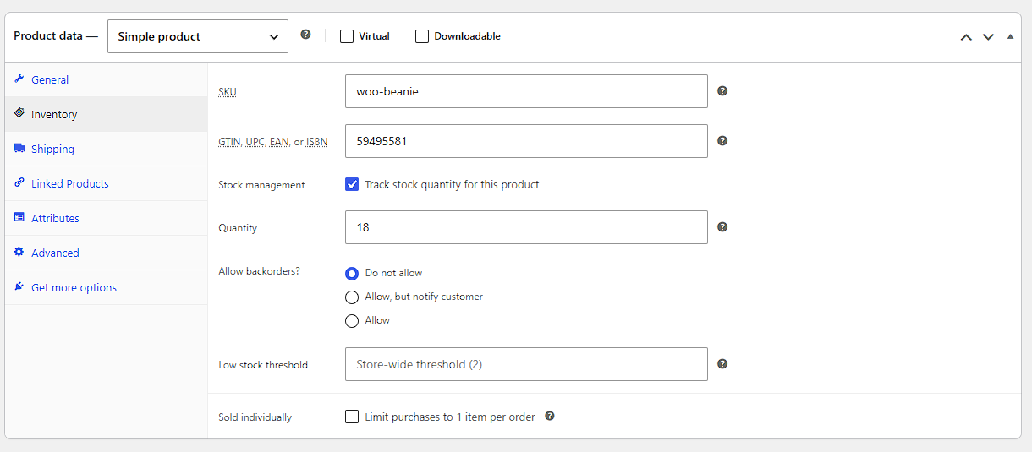Show help tooltip for Quantity

point(722,226)
